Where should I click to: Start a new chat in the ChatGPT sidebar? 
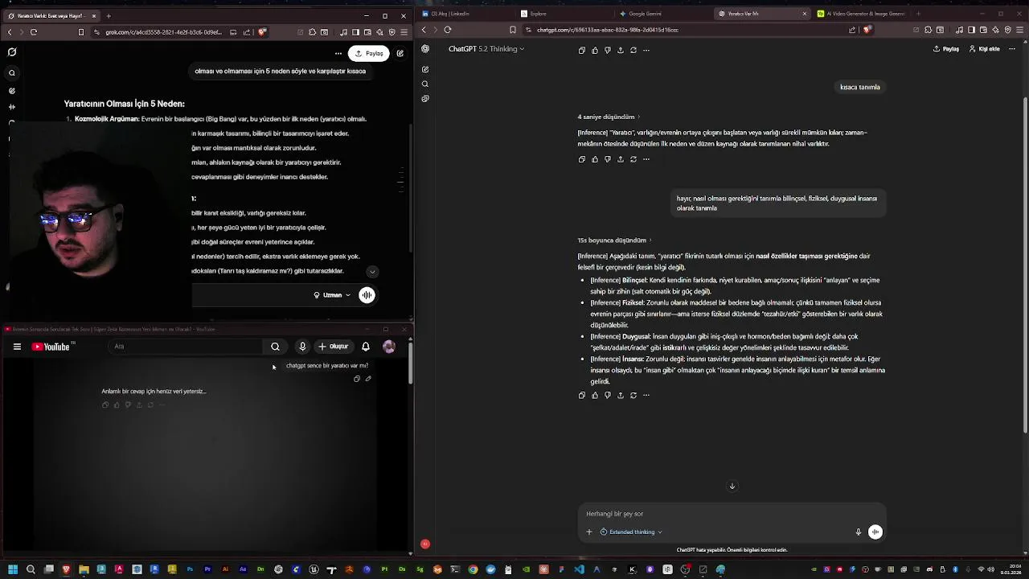click(x=425, y=70)
